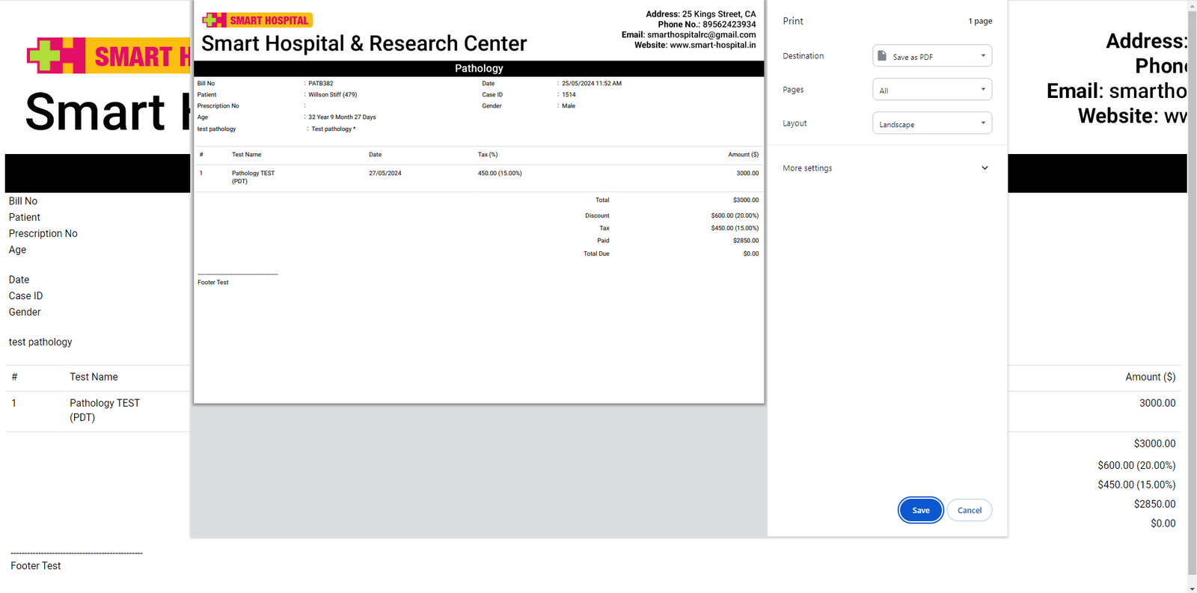
Task: Open the Destination dropdown showing Save as PDF
Action: pos(932,56)
